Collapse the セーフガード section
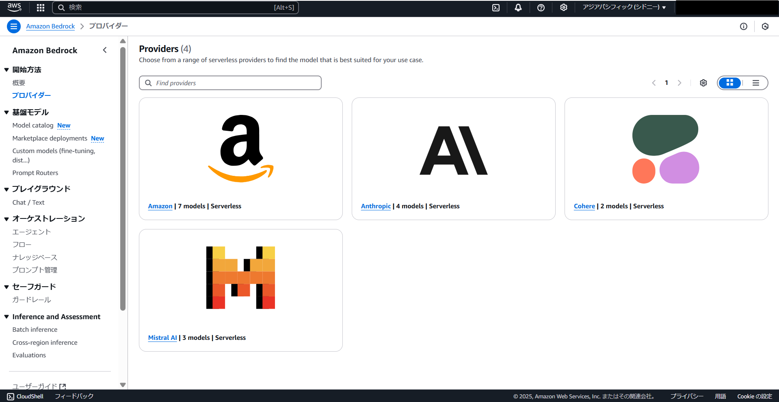The image size is (779, 402). (6, 287)
